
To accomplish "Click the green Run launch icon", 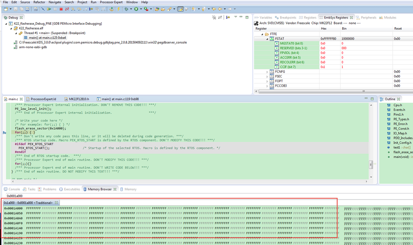I will click(x=136, y=9).
